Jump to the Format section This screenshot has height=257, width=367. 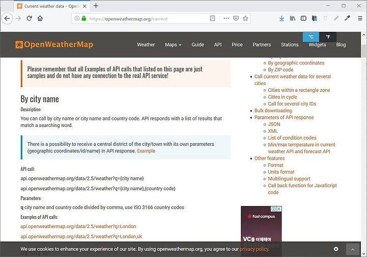pos(275,165)
